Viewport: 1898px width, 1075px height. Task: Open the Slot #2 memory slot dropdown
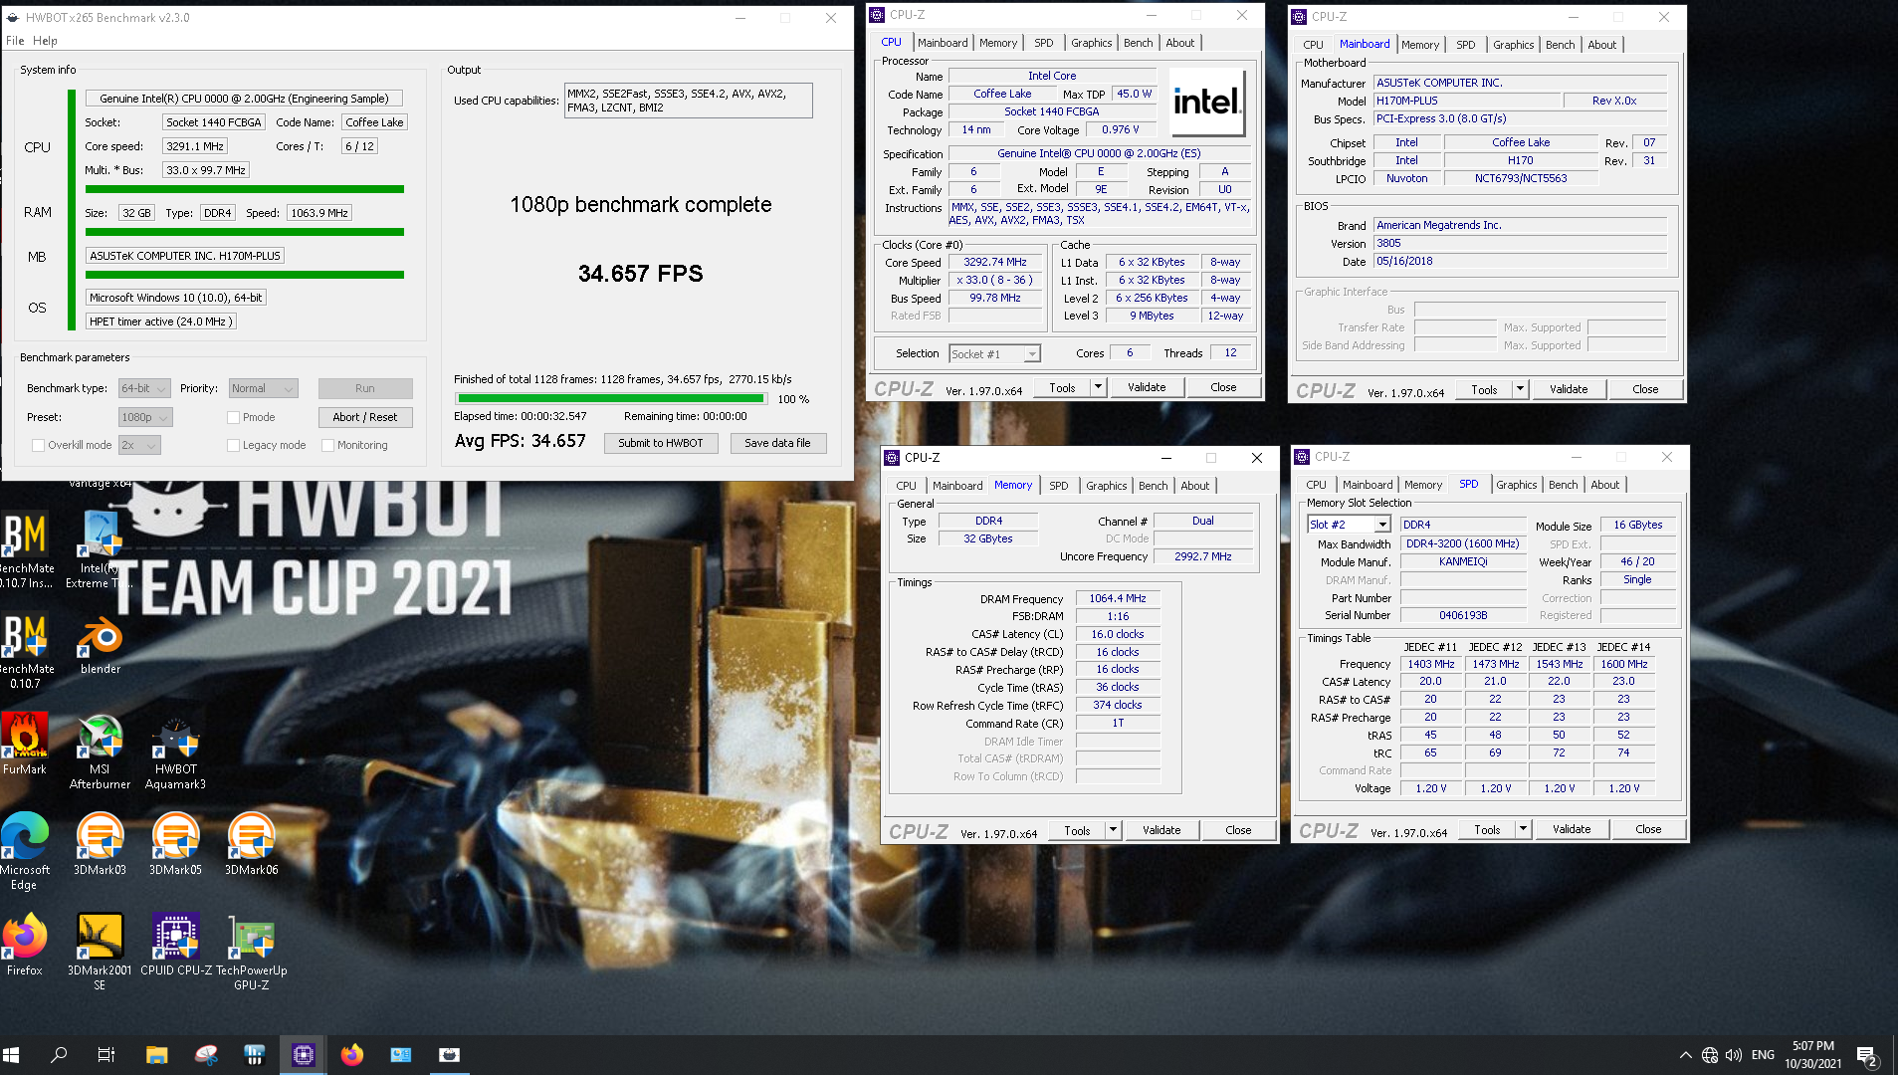(1349, 525)
